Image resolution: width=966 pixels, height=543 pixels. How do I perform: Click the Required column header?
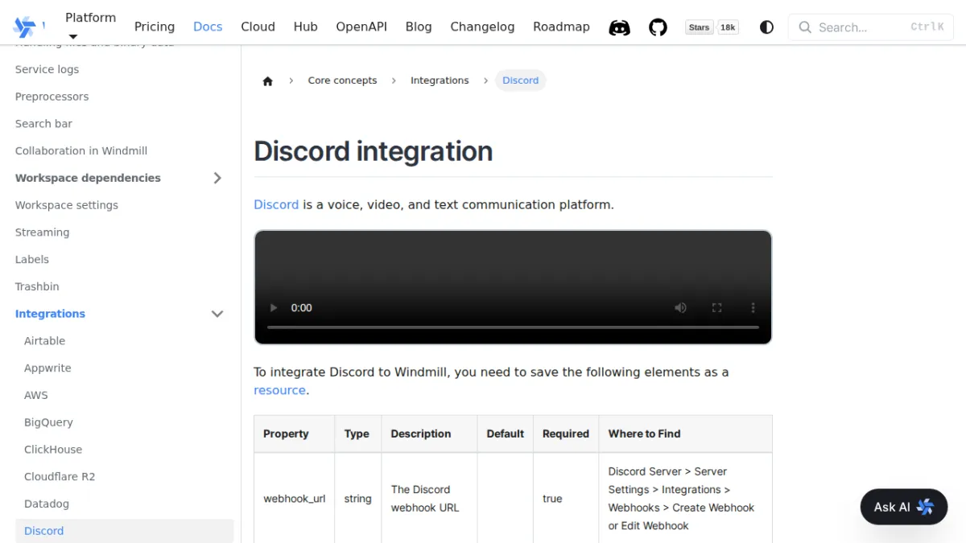(x=566, y=434)
